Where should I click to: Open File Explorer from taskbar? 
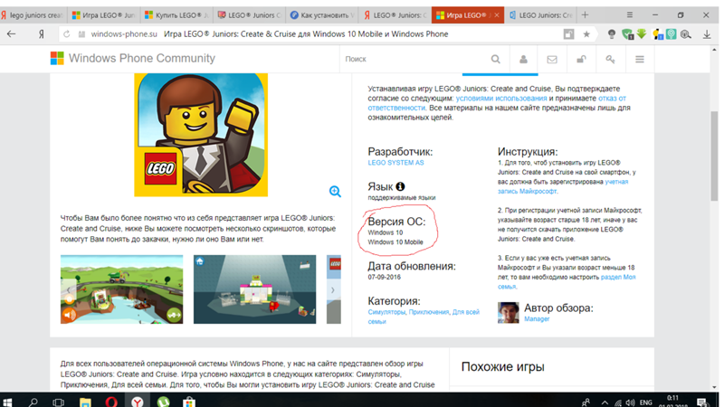click(85, 402)
